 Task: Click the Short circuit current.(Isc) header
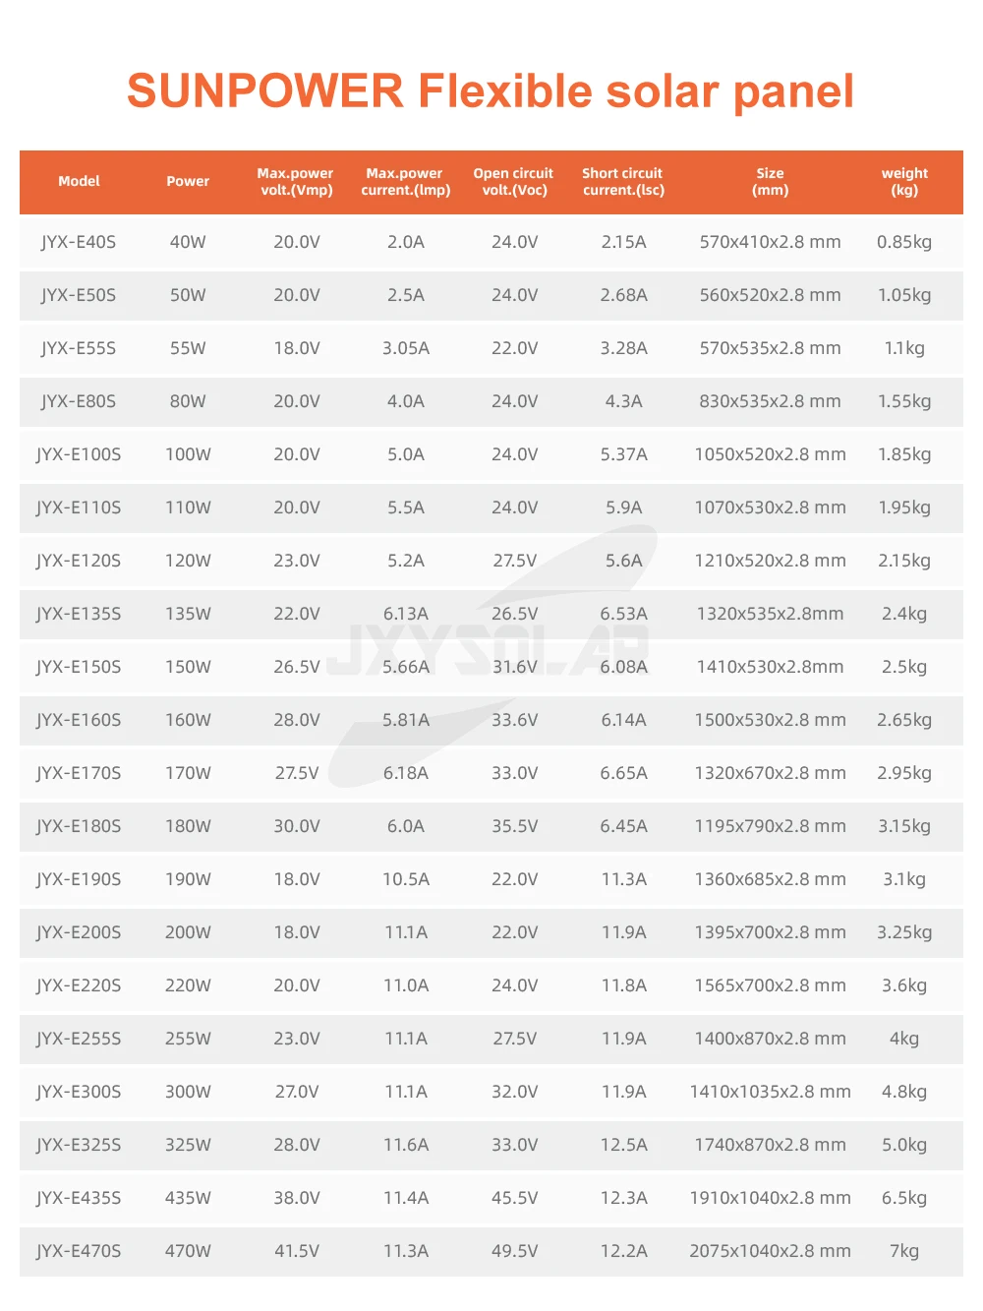[623, 182]
